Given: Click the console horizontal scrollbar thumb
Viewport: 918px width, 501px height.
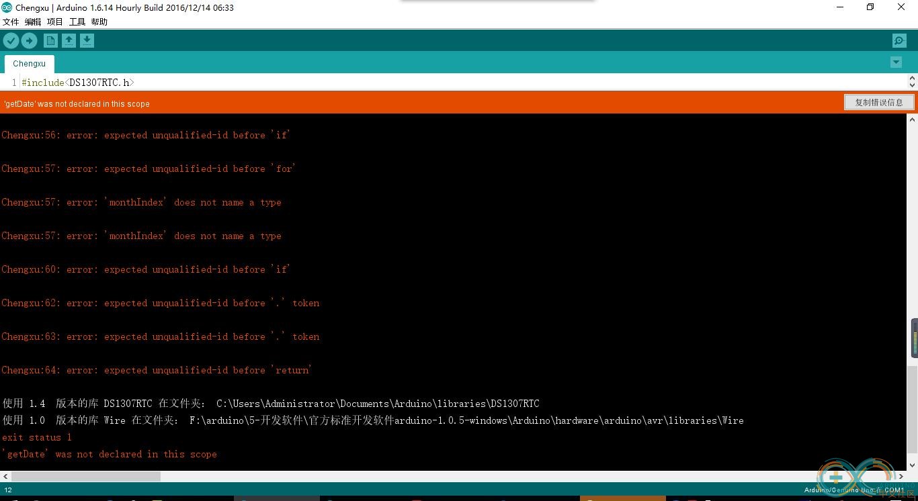Looking at the screenshot, I should tap(86, 477).
